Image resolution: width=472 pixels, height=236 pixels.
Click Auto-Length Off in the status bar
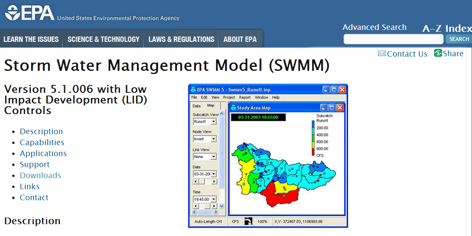tap(208, 221)
